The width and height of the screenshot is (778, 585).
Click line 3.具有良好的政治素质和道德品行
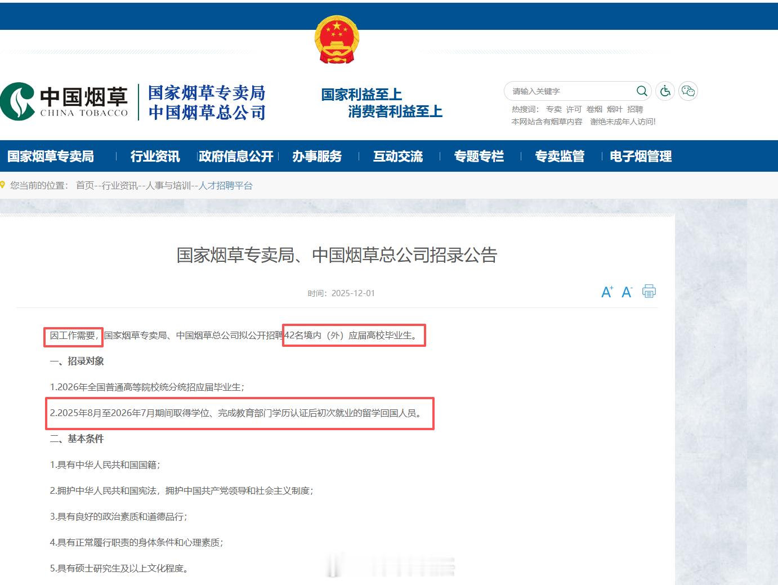pos(119,516)
